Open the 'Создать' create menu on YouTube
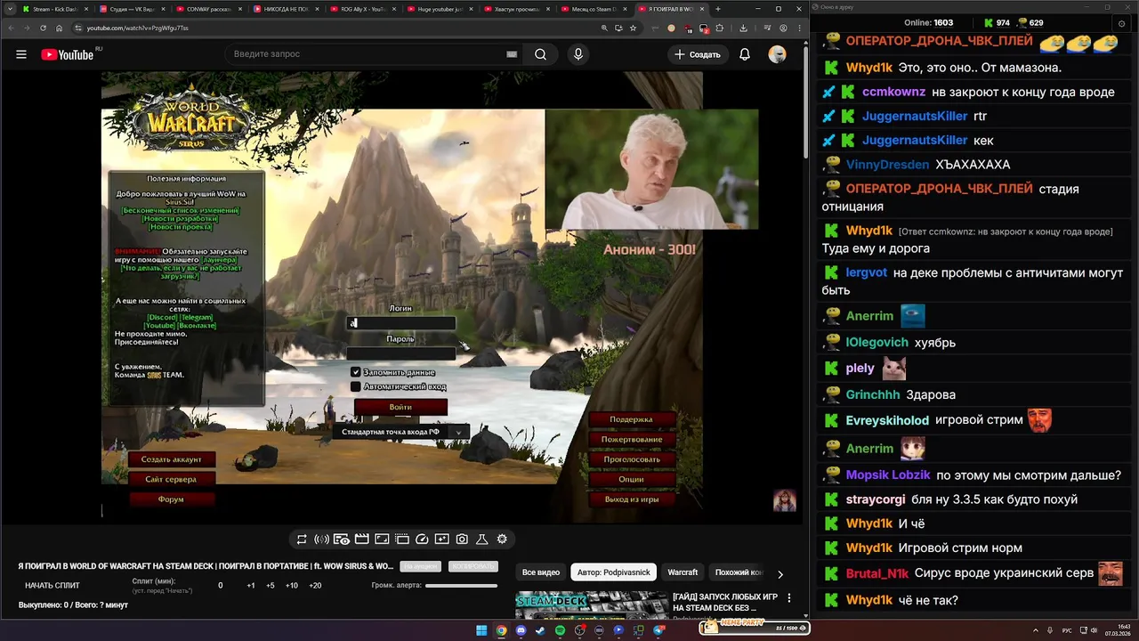The height and width of the screenshot is (641, 1139). point(697,54)
